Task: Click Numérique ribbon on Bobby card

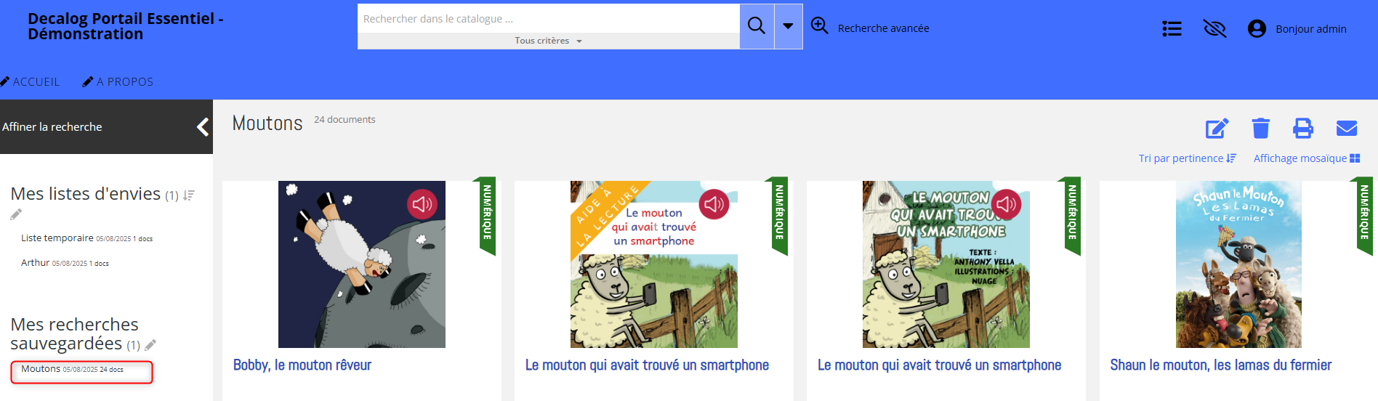Action: tap(488, 216)
